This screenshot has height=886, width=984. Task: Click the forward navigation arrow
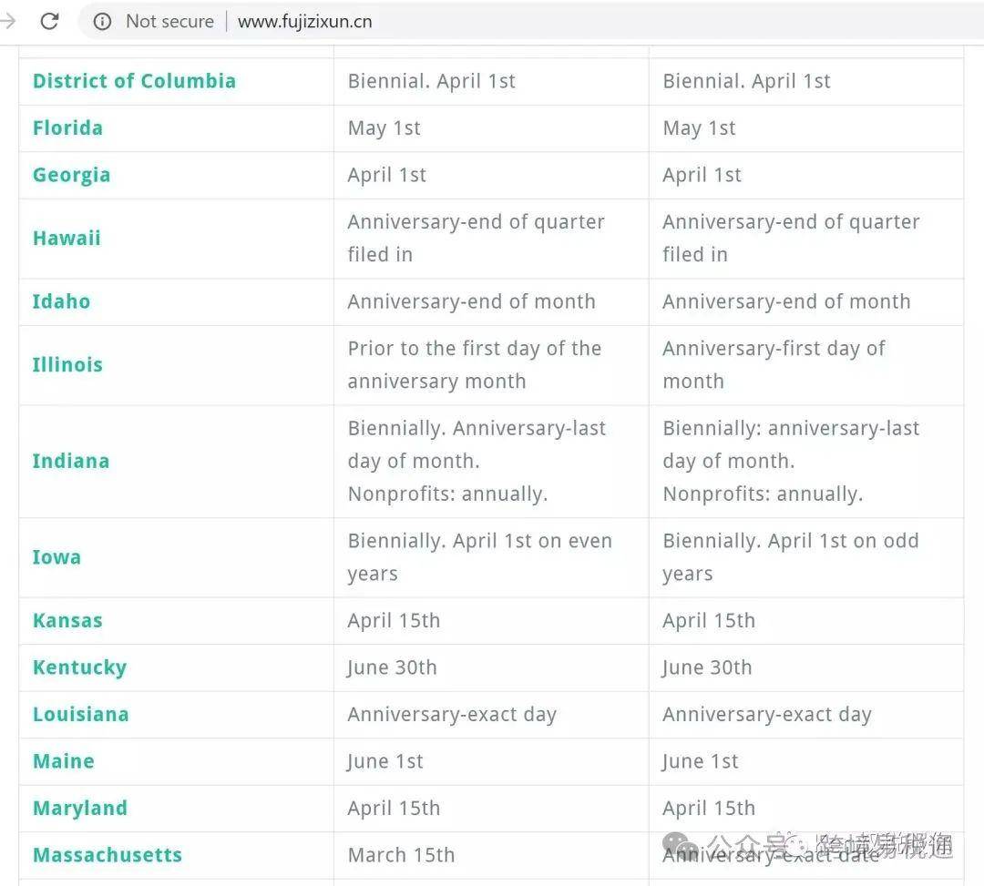(8, 21)
